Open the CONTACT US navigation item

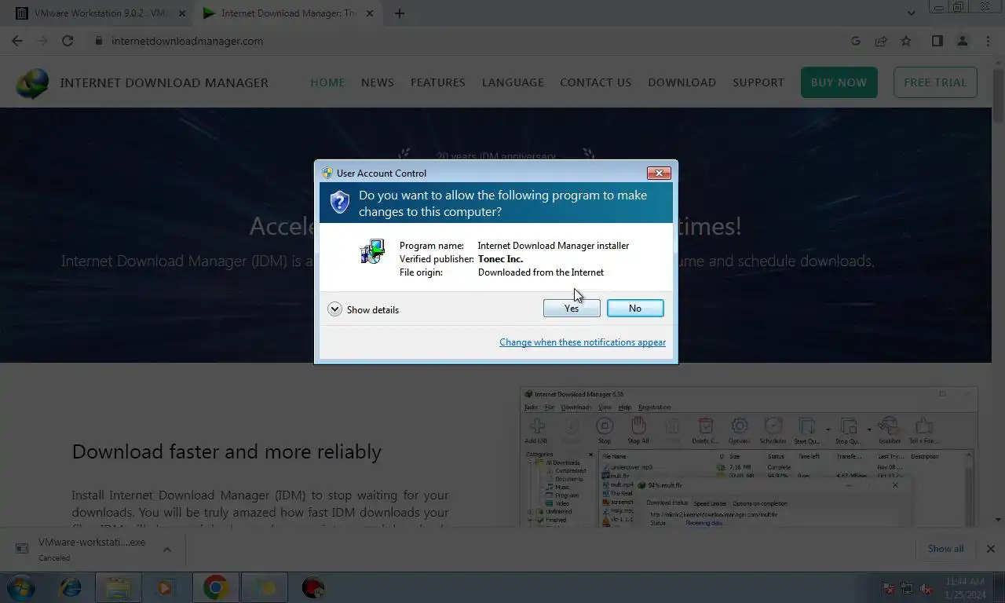[595, 82]
